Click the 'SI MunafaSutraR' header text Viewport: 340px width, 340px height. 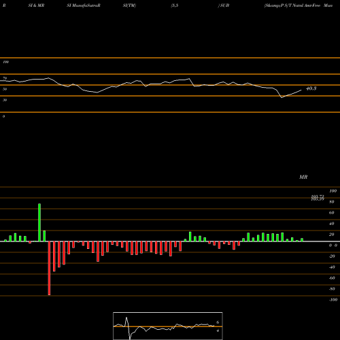point(84,5)
